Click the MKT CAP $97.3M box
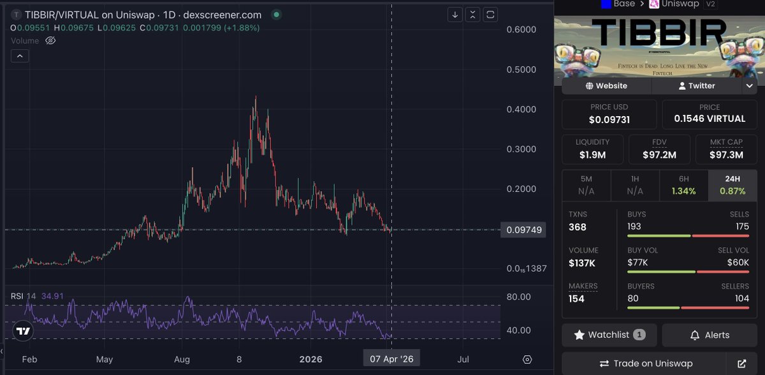 tap(726, 149)
